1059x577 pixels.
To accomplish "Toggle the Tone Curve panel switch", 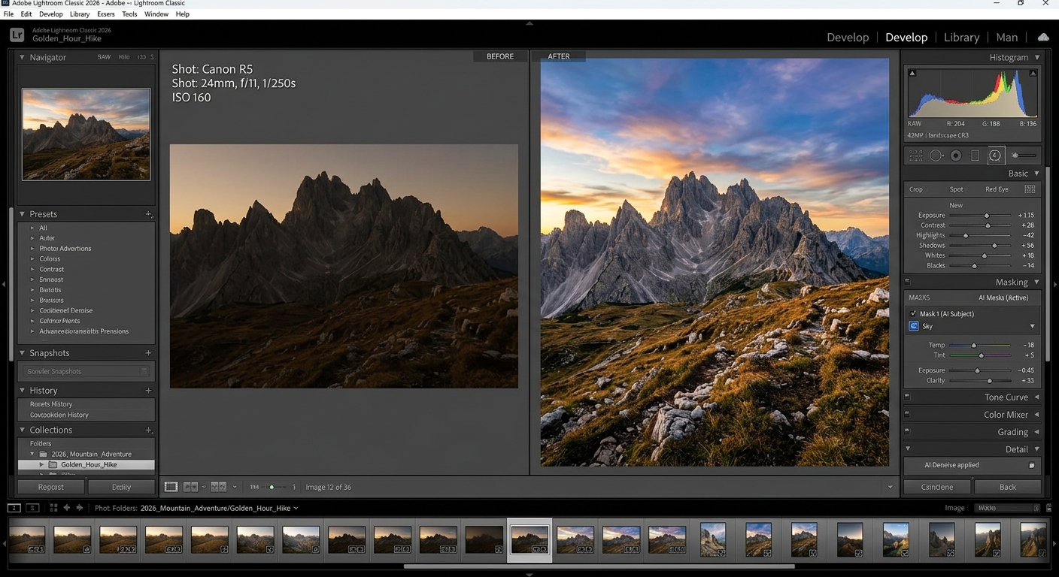I will click(x=907, y=397).
